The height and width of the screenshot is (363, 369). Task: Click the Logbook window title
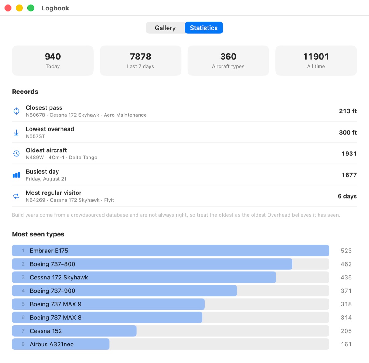(x=55, y=8)
